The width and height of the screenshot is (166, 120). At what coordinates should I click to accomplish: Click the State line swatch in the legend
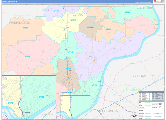148,102
